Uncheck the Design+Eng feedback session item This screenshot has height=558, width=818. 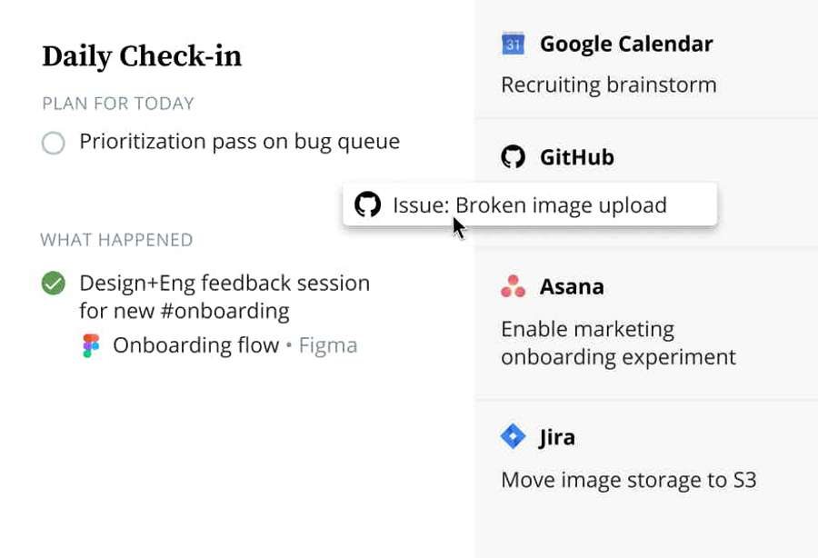coord(54,284)
